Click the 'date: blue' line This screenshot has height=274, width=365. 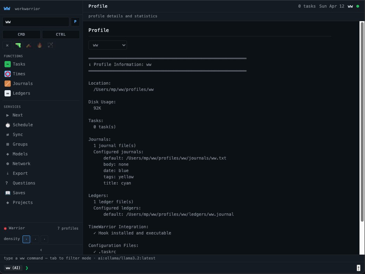116,171
